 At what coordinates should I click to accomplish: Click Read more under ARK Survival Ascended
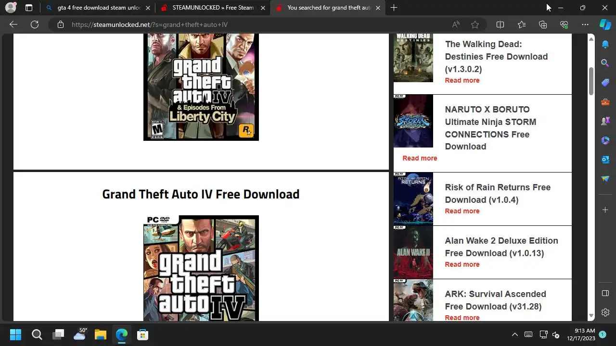(x=462, y=318)
